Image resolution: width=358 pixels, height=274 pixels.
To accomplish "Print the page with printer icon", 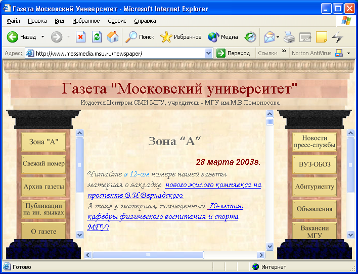I will click(289, 37).
